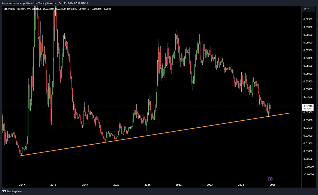Click the 0.01500 price scale label
The height and width of the screenshot is (195, 318).
[x=308, y=144]
